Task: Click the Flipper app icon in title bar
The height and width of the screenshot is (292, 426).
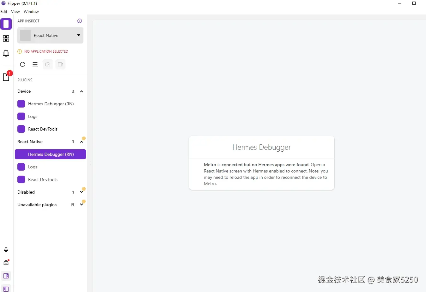Action: click(x=3, y=3)
